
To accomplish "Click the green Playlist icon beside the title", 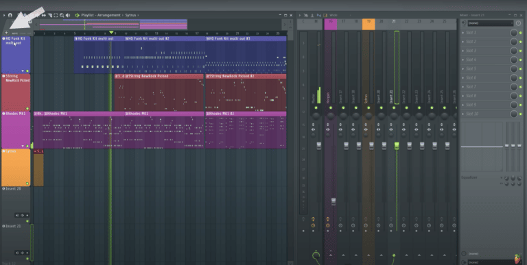I will 77,15.
